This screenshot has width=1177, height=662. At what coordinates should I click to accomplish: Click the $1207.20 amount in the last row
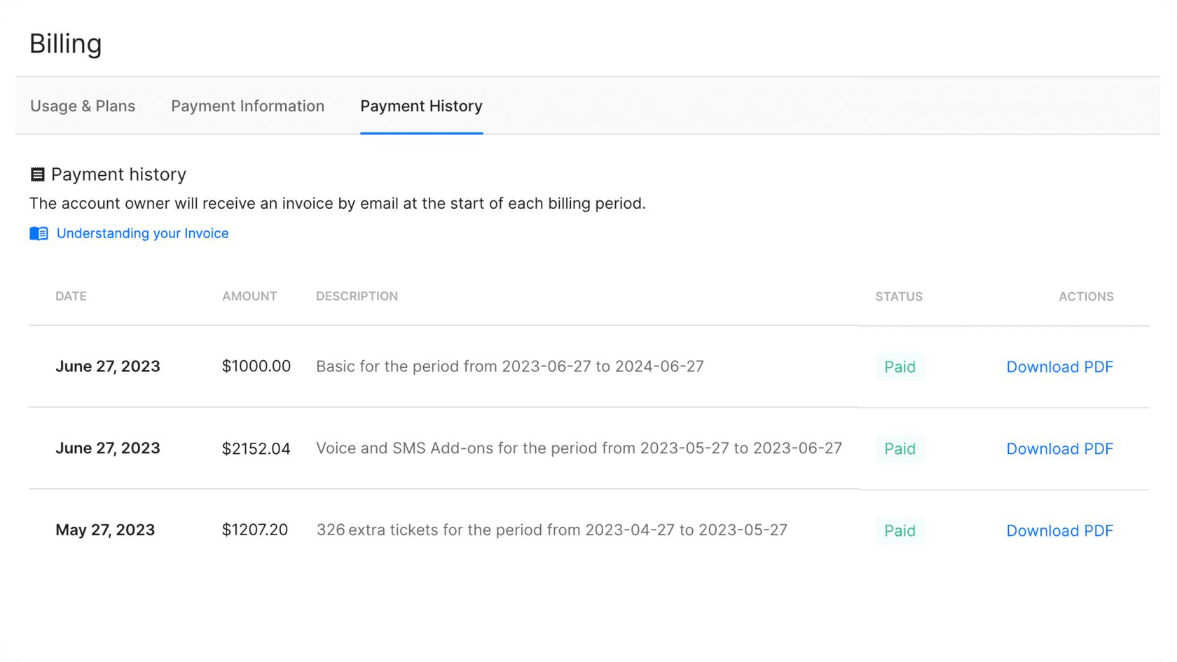tap(255, 530)
